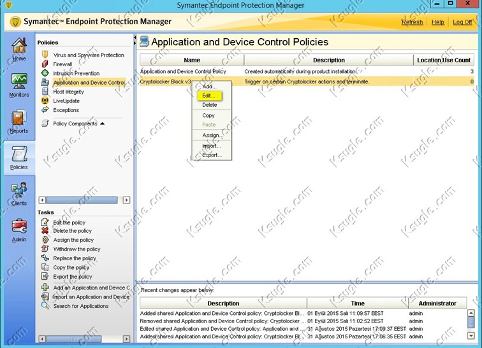Click the Host Integrity icon

(45, 92)
